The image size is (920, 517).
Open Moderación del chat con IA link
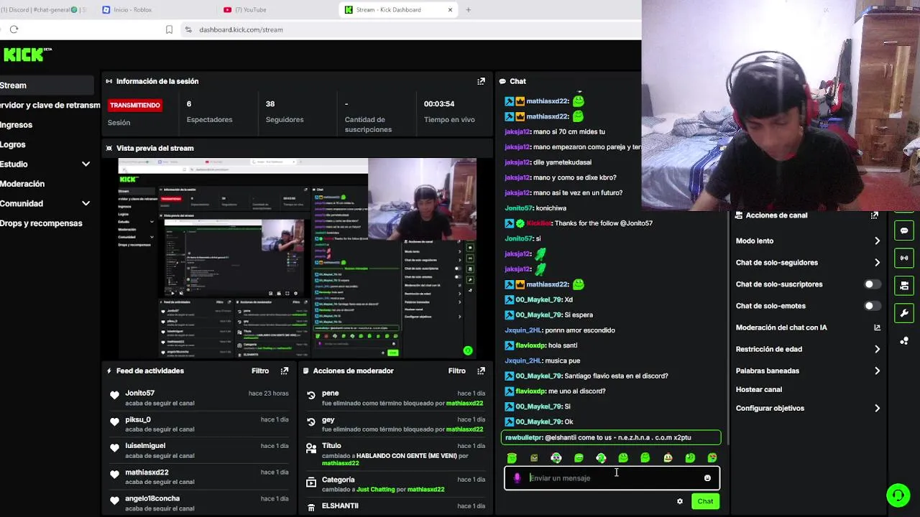808,328
